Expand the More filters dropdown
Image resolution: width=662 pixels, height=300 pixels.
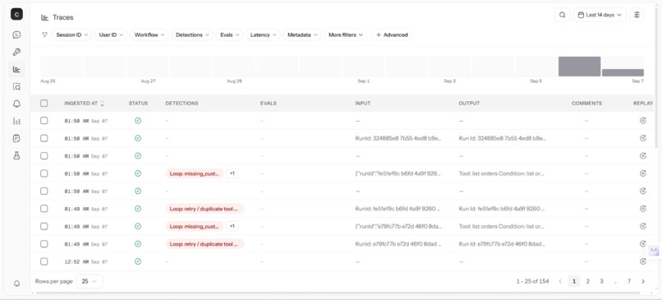(x=346, y=35)
